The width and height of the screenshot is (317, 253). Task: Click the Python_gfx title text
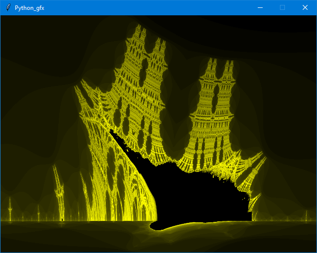[30, 8]
